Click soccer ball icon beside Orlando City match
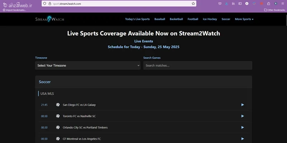This screenshot has height=143, width=287. pos(58,127)
